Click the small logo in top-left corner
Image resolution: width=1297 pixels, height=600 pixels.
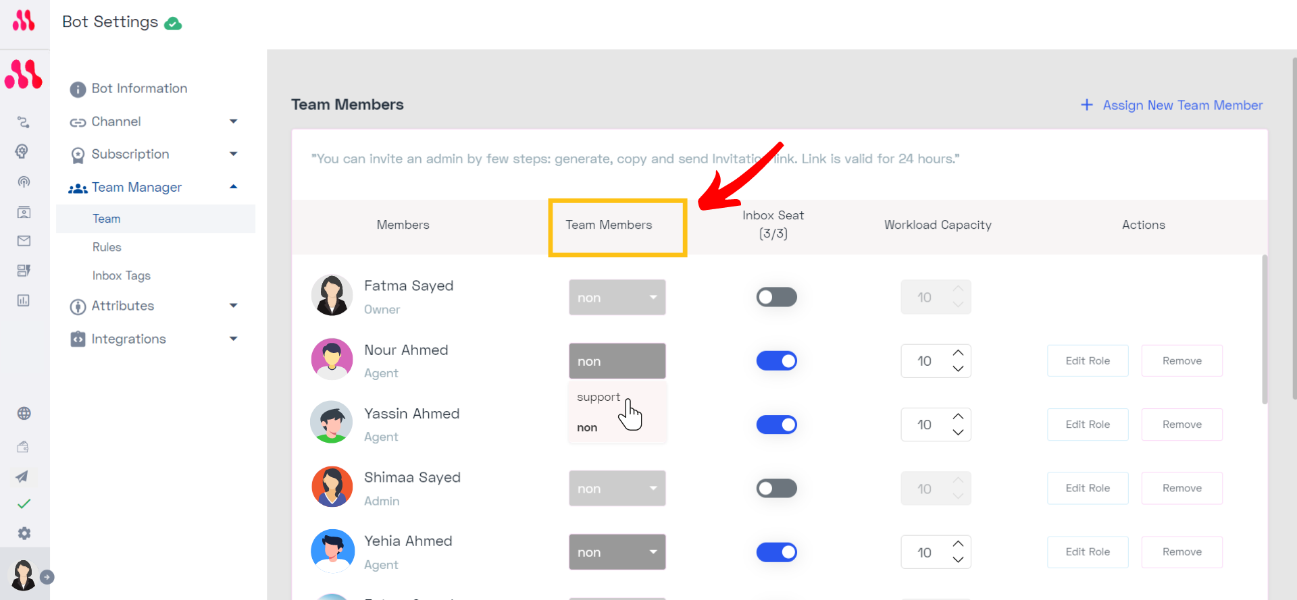(x=24, y=21)
